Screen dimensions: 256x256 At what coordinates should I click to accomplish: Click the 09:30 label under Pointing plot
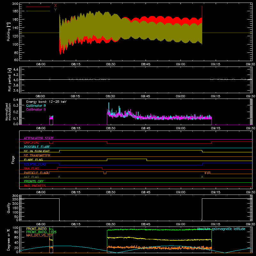[x=251, y=64]
